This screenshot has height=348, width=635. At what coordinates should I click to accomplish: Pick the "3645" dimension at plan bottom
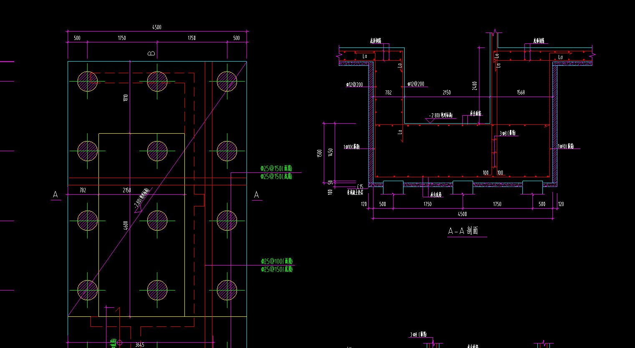(140, 345)
